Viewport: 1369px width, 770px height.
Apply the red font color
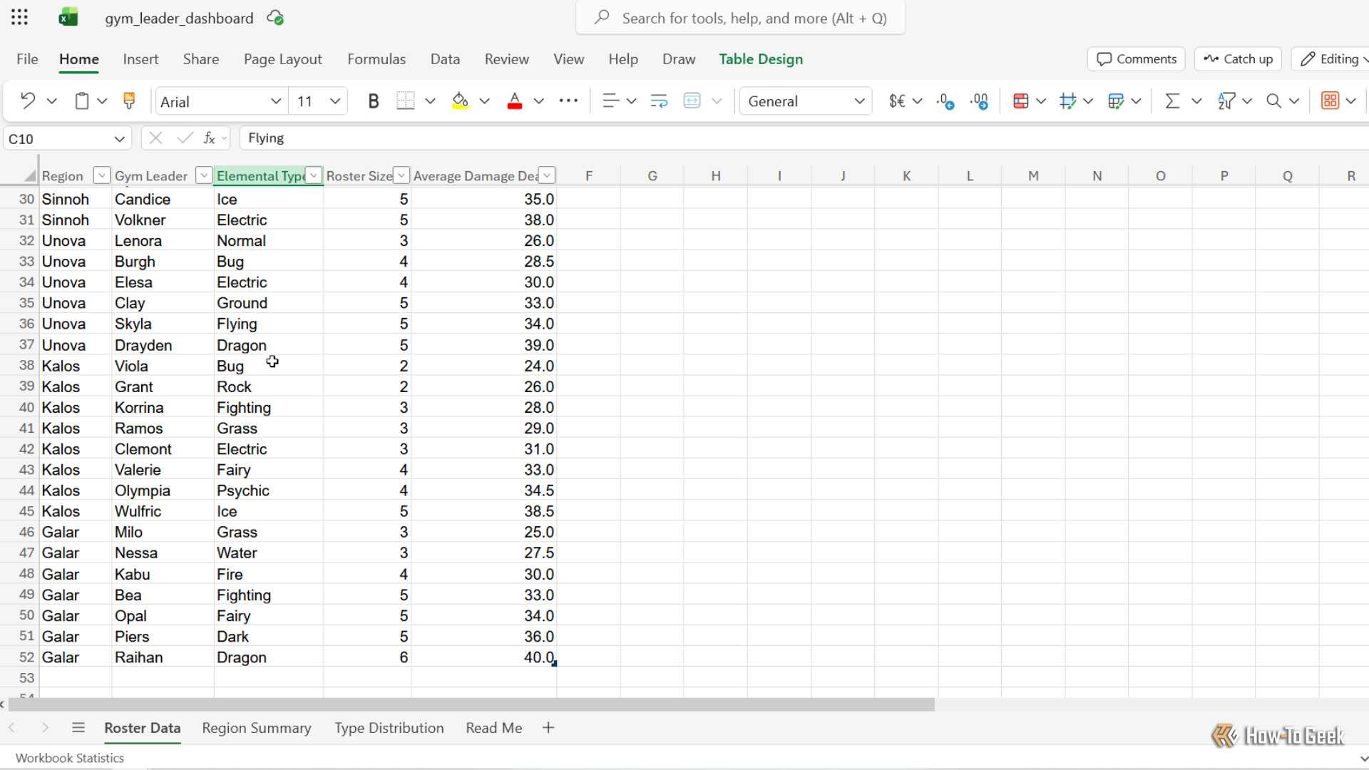[x=515, y=101]
